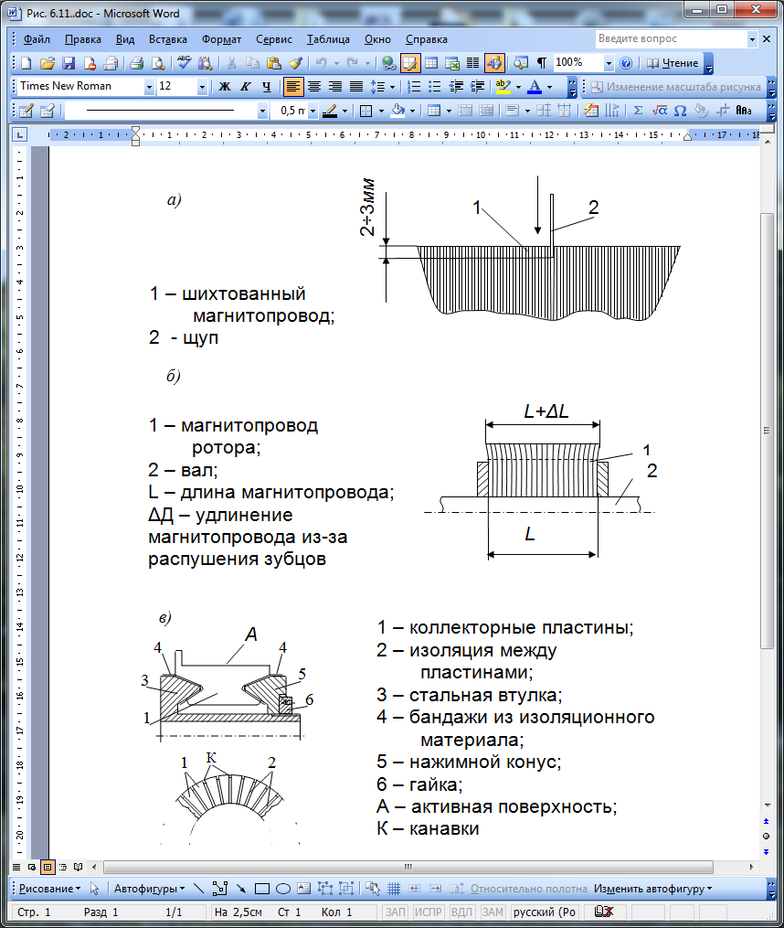Toggle the Drawing toolbar button
This screenshot has height=928, width=784.
(x=494, y=63)
